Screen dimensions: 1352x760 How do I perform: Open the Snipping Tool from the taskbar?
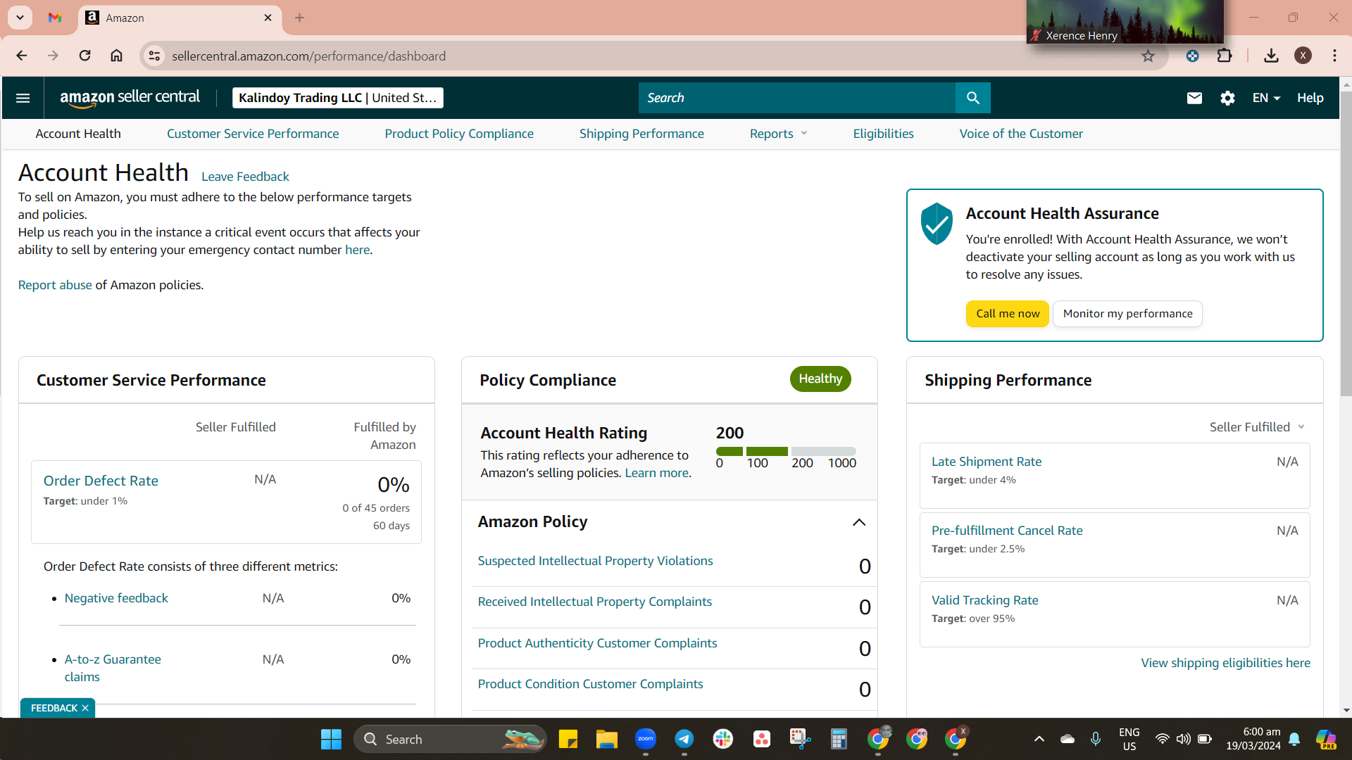coord(800,739)
